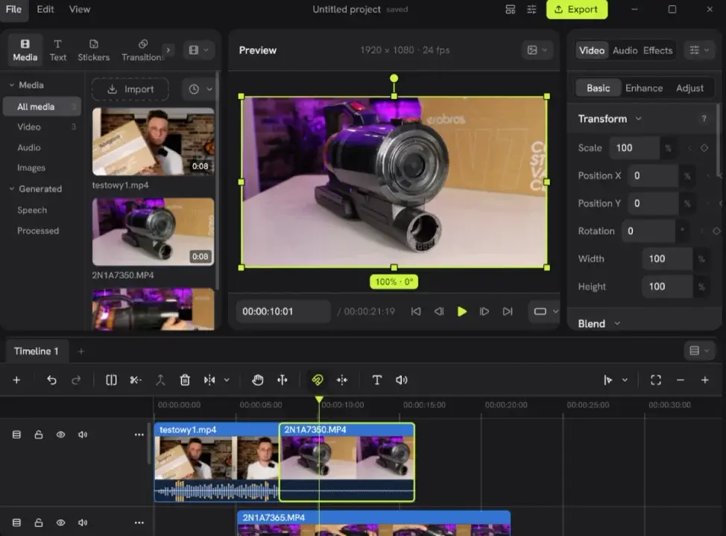Click the Export button
This screenshot has width=726, height=536.
pyautogui.click(x=576, y=9)
